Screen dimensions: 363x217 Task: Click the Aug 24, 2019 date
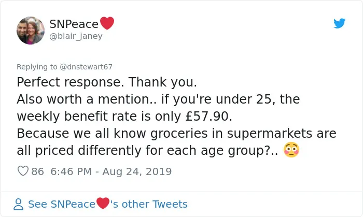click(x=137, y=171)
